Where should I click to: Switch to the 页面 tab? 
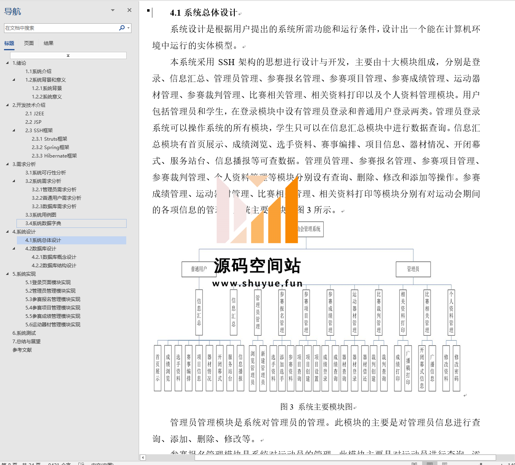click(x=29, y=43)
